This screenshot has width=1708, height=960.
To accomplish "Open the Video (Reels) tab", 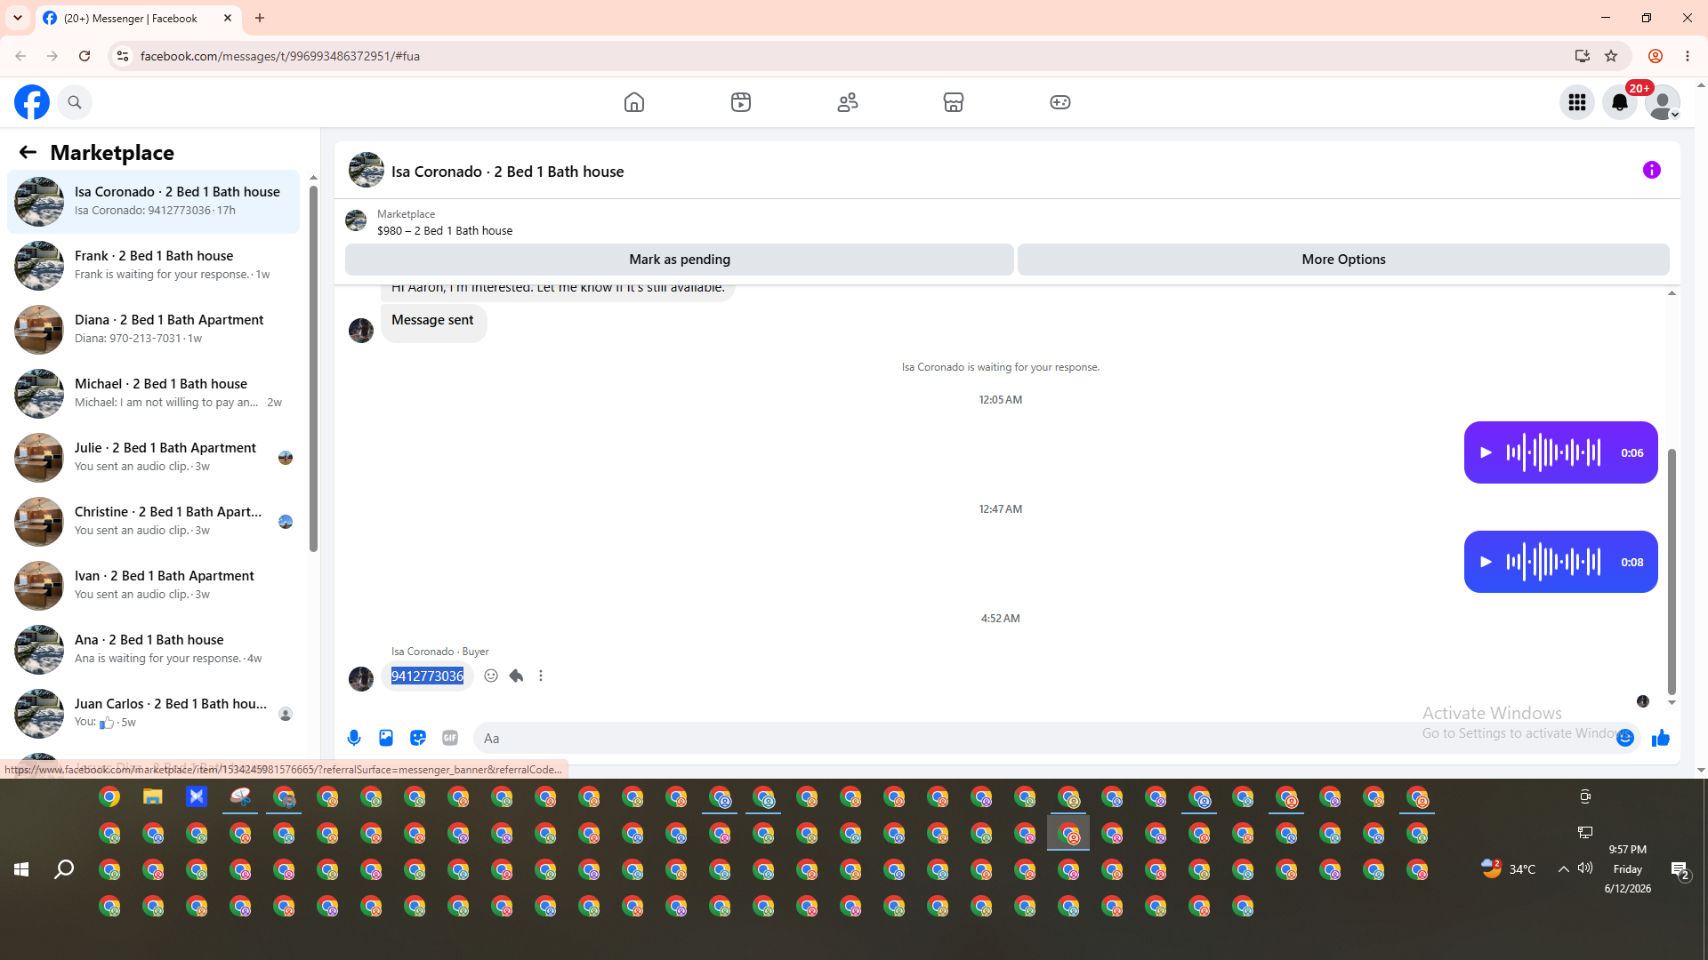I will pyautogui.click(x=741, y=102).
